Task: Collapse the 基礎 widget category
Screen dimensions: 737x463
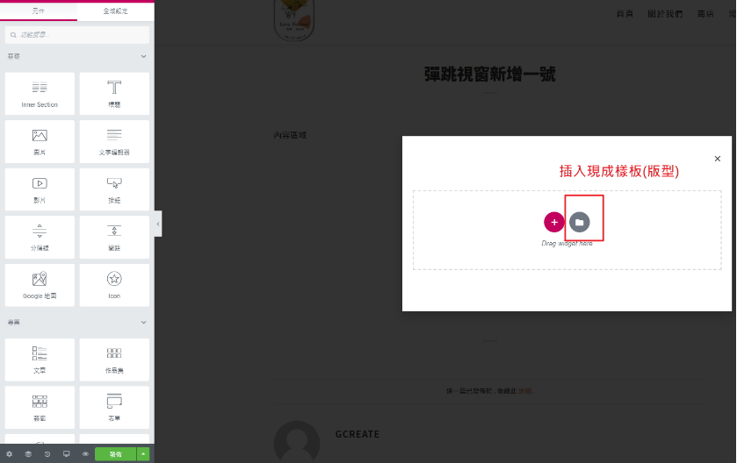Action: click(143, 57)
